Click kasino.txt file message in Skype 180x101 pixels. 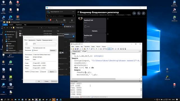[x=94, y=38]
